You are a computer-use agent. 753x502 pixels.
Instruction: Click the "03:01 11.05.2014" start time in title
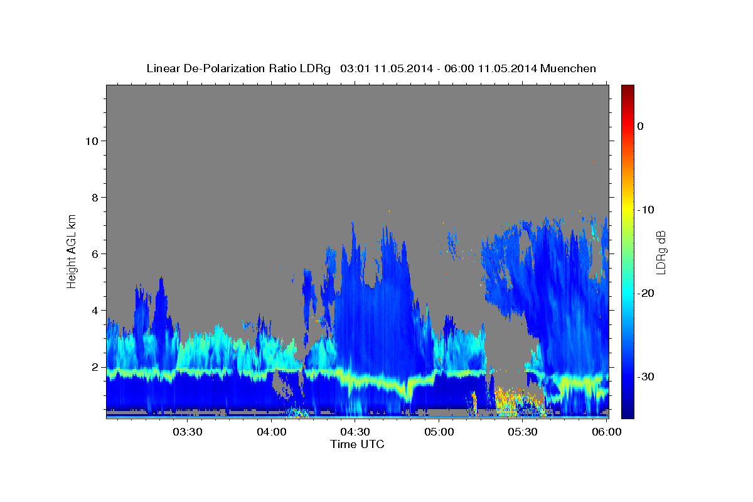point(386,68)
